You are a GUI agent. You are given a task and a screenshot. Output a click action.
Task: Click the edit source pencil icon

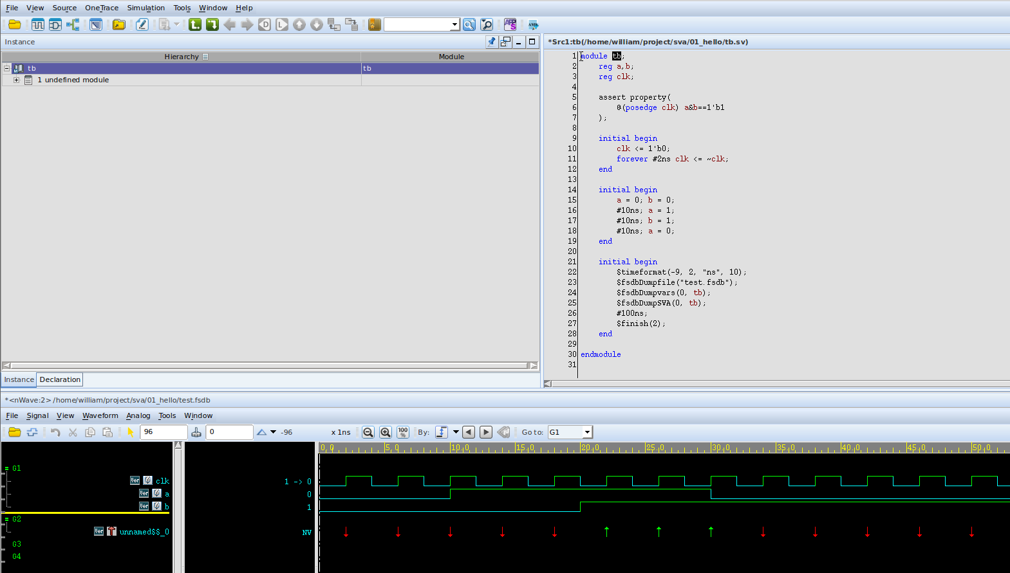[x=142, y=24]
